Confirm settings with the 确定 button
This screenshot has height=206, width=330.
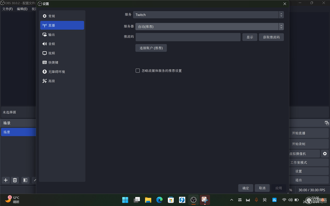(245, 188)
